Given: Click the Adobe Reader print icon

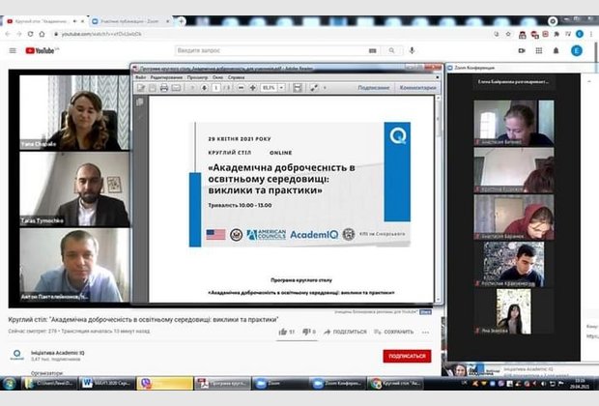Looking at the screenshot, I should click(x=163, y=88).
